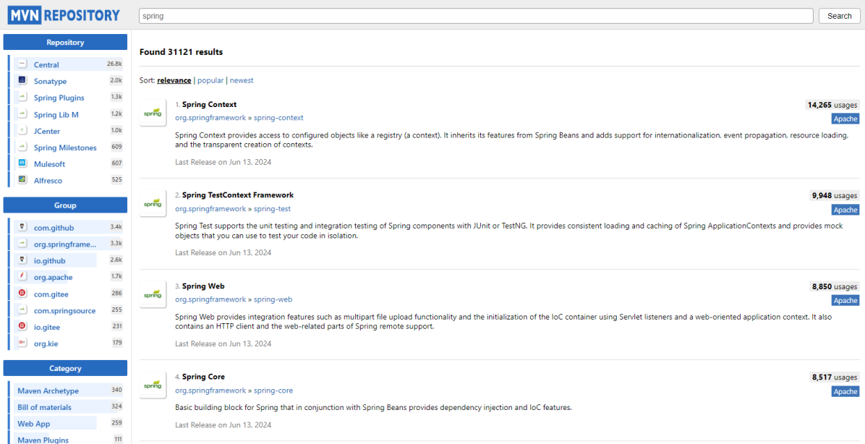This screenshot has width=865, height=444.
Task: Click the Spring Milestones icon
Action: tap(22, 148)
